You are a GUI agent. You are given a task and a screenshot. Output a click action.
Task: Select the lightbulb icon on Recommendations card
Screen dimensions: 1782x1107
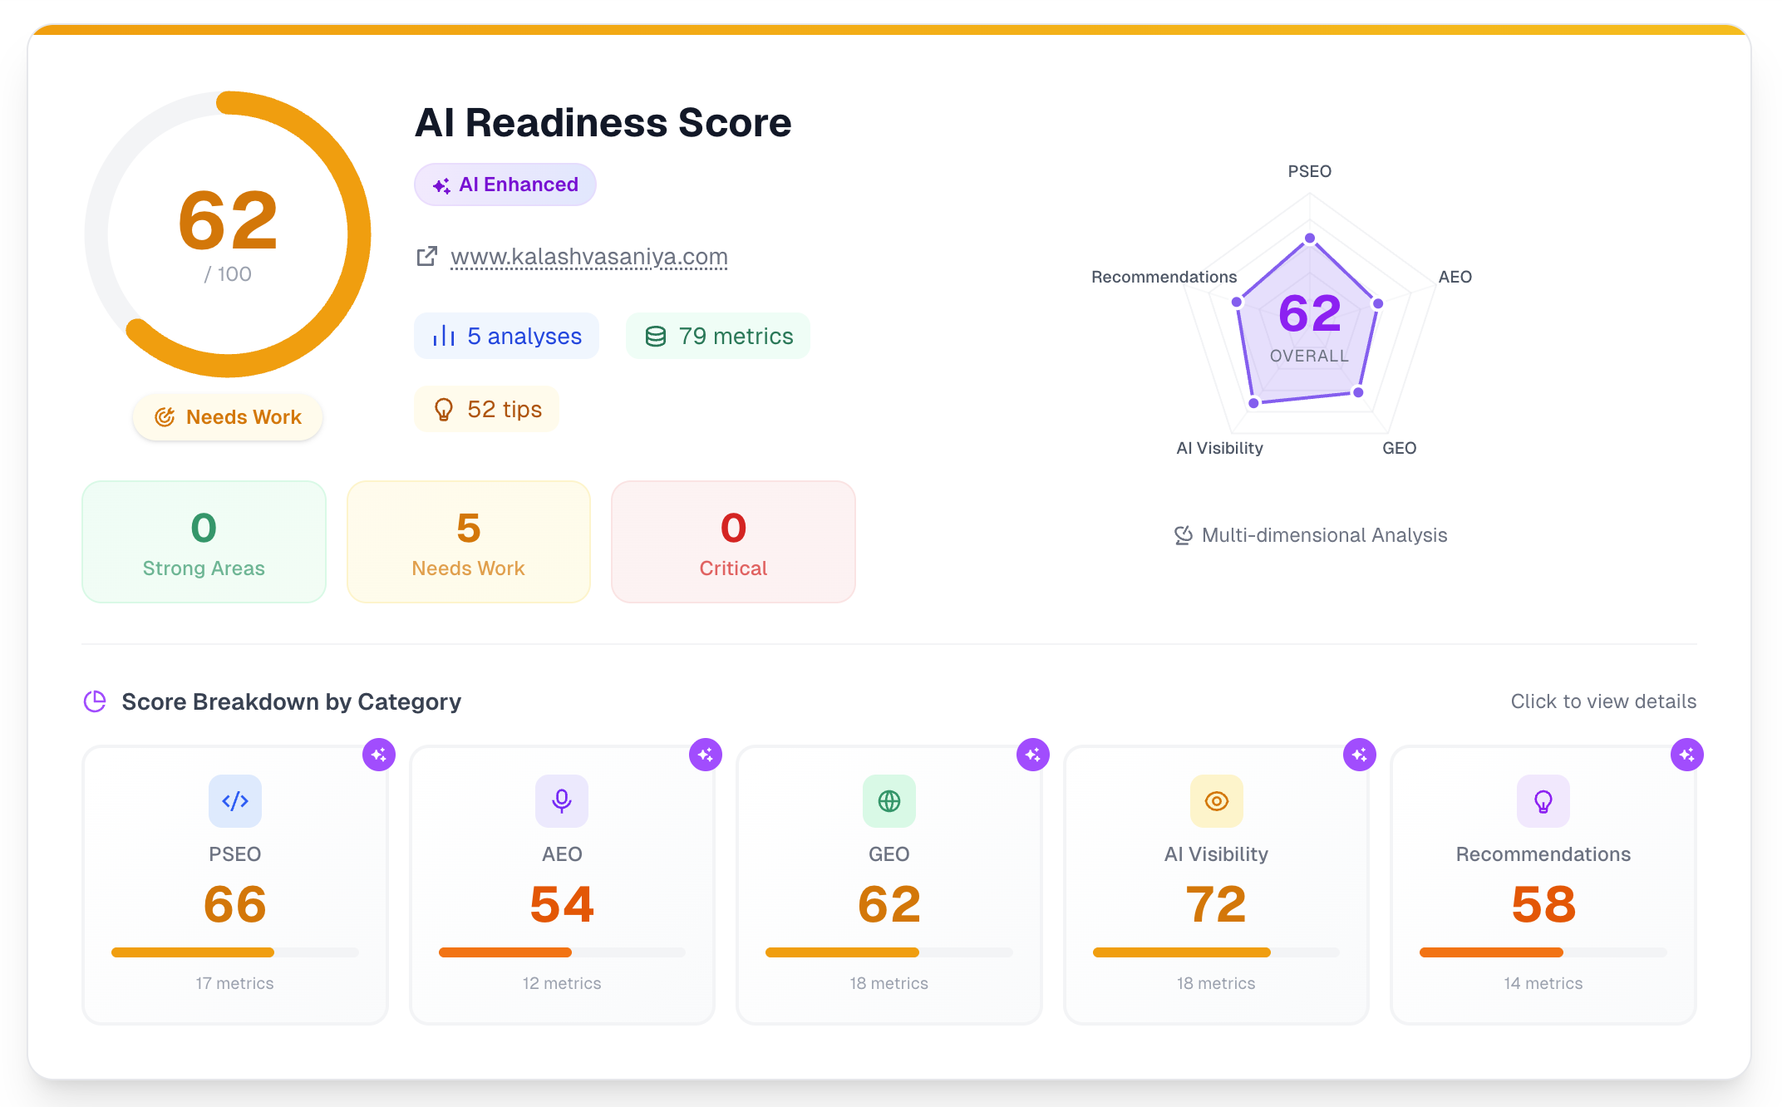click(1543, 801)
